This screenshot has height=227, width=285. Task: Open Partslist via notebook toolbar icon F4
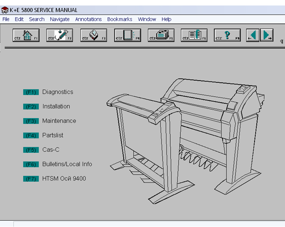coord(127,35)
